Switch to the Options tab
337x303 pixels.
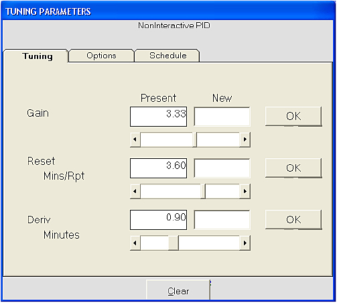coord(101,56)
